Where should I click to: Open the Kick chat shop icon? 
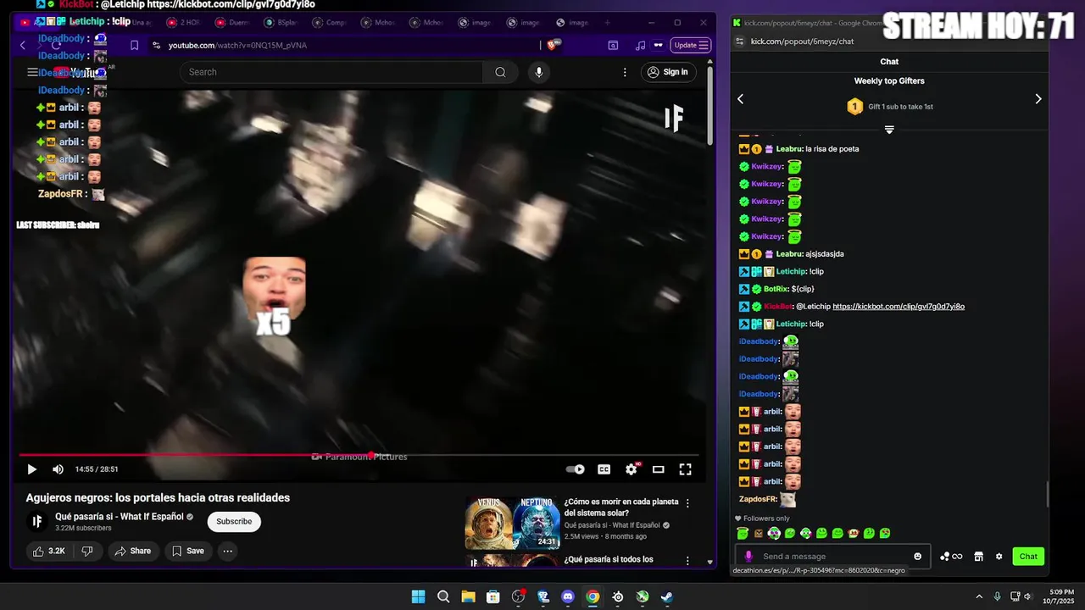pos(978,557)
